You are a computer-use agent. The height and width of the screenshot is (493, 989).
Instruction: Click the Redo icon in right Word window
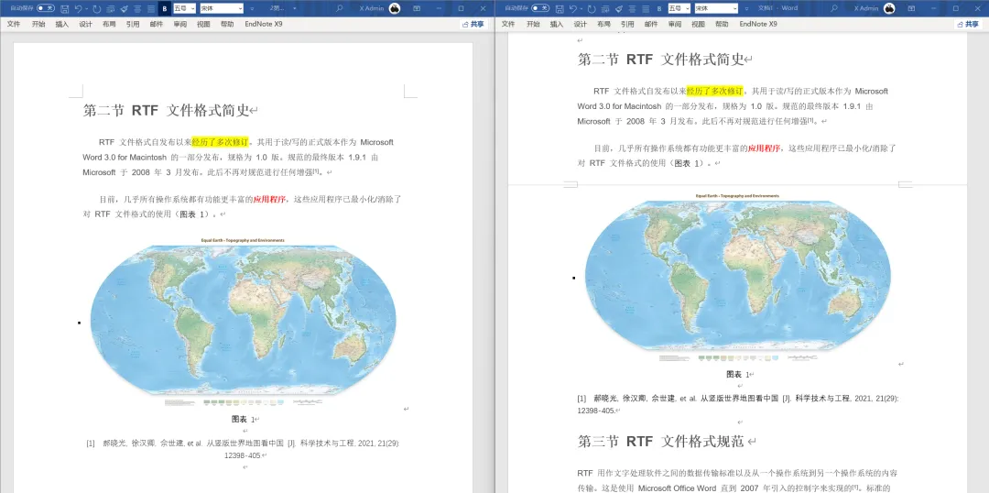pyautogui.click(x=591, y=8)
